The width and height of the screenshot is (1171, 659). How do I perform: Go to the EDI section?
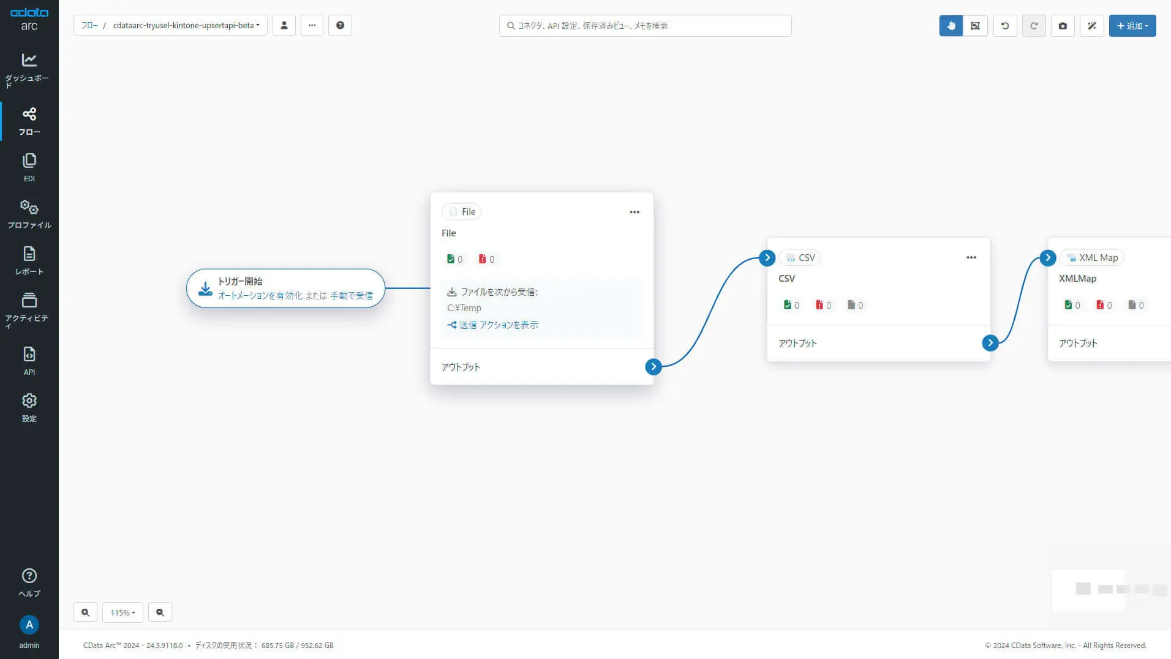29,168
